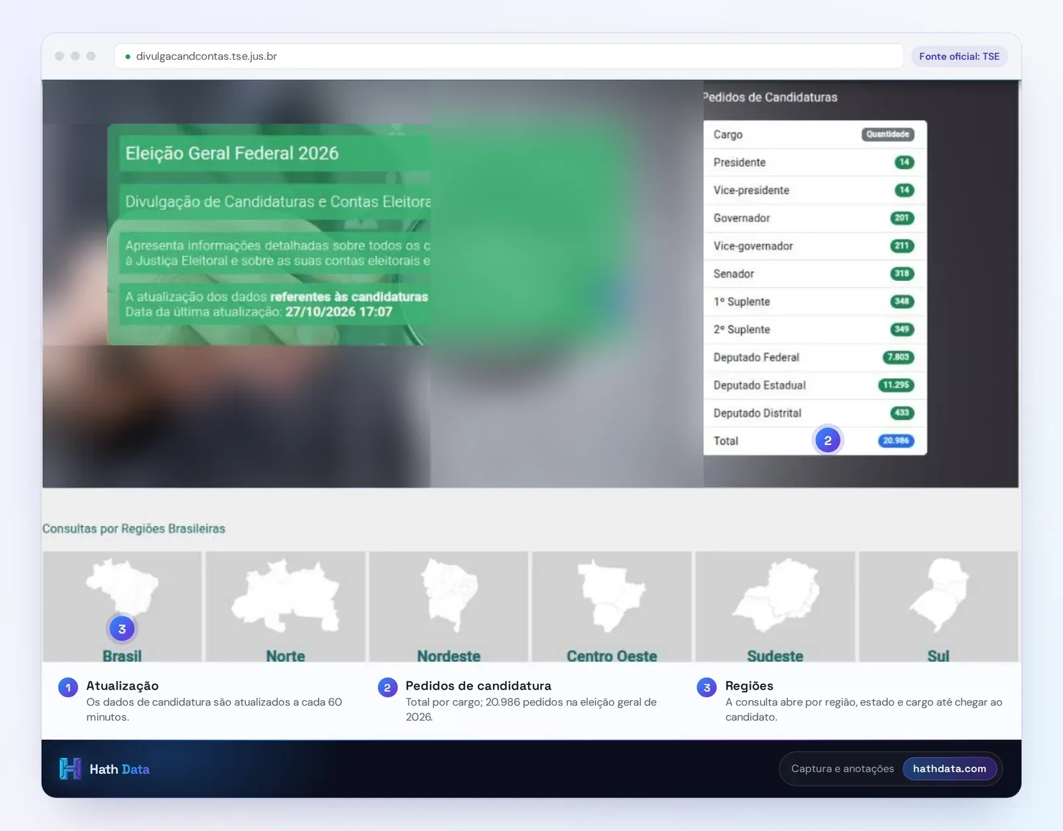Select the Deputado Estadual row
1063x831 pixels.
815,385
